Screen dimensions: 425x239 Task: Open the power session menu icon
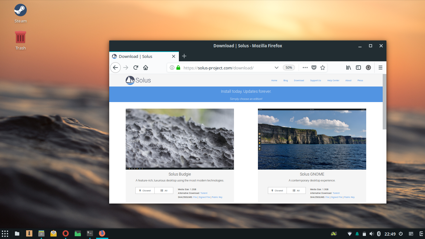[401, 234]
